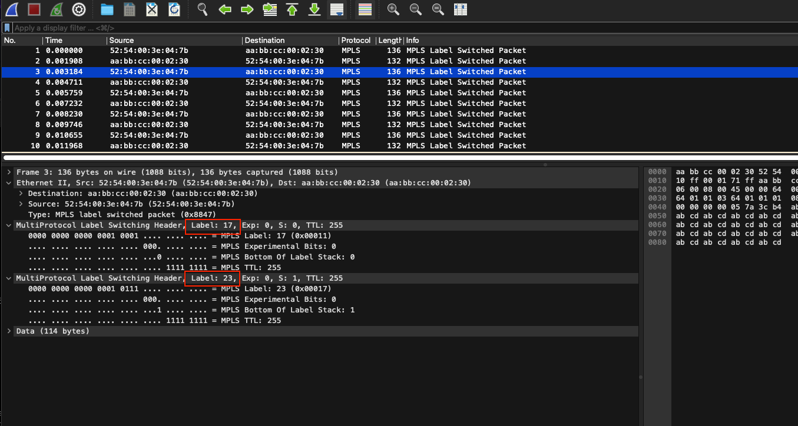Select packet 10 at time 0.011968
The image size is (798, 426).
pos(399,146)
